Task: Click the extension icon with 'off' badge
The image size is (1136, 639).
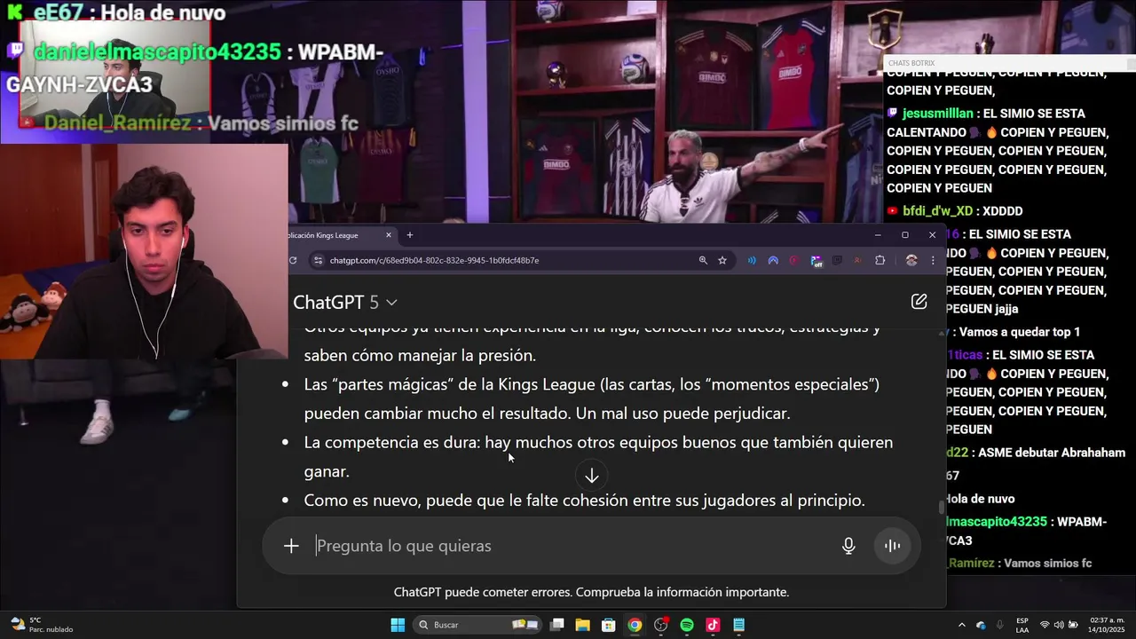Action: [x=816, y=261]
